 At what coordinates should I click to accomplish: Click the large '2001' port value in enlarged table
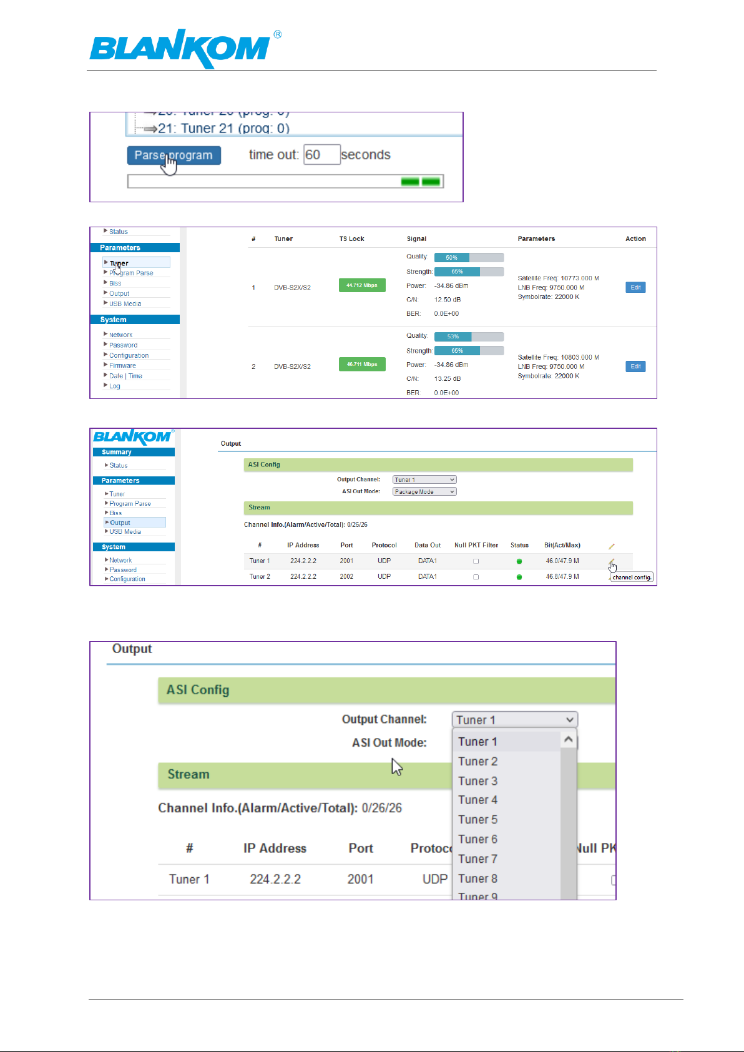[361, 879]
